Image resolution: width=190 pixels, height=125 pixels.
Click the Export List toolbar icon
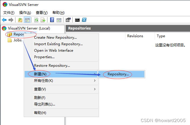[43, 20]
